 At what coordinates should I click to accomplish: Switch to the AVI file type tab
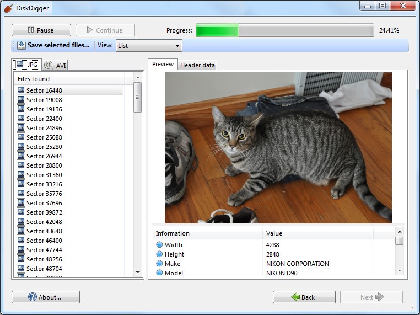tap(55, 65)
